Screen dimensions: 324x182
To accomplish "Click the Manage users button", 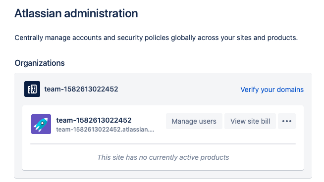I will (x=194, y=121).
